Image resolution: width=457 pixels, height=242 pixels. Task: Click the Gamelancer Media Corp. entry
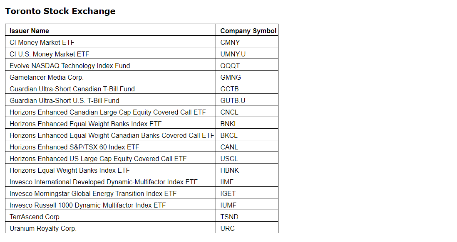[47, 77]
